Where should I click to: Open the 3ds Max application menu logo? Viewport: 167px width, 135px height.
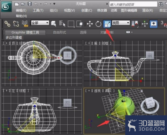pyautogui.click(x=6, y=7)
